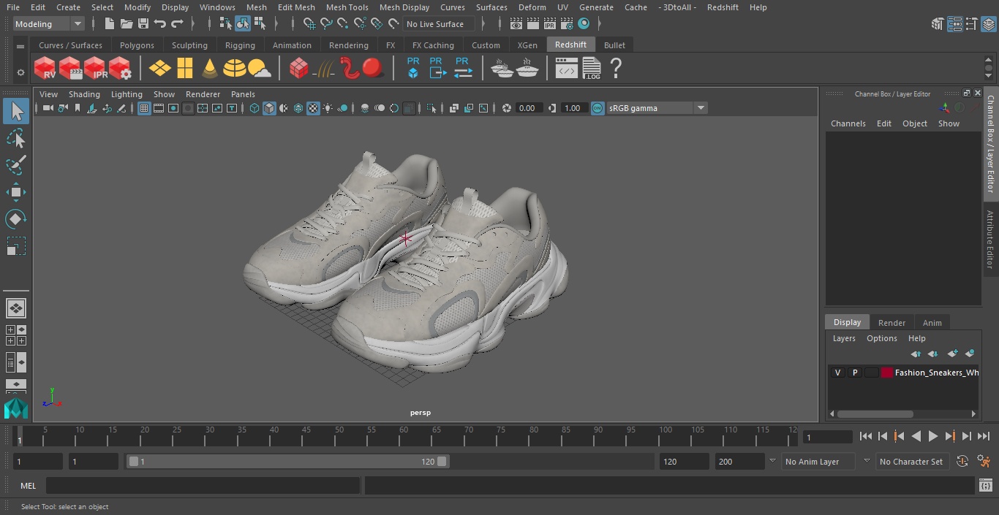This screenshot has width=999, height=515.
Task: Open the No Character Set dropdown
Action: 912,462
